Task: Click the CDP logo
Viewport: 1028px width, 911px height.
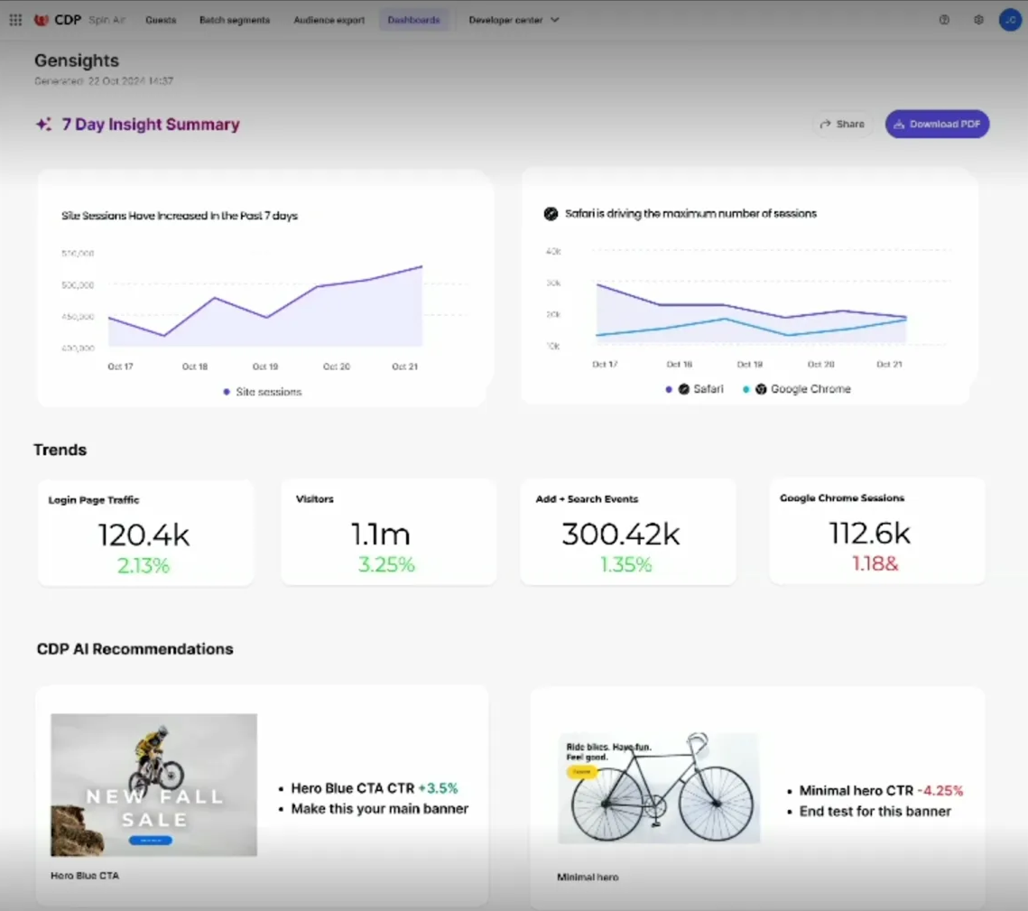Action: [55, 19]
